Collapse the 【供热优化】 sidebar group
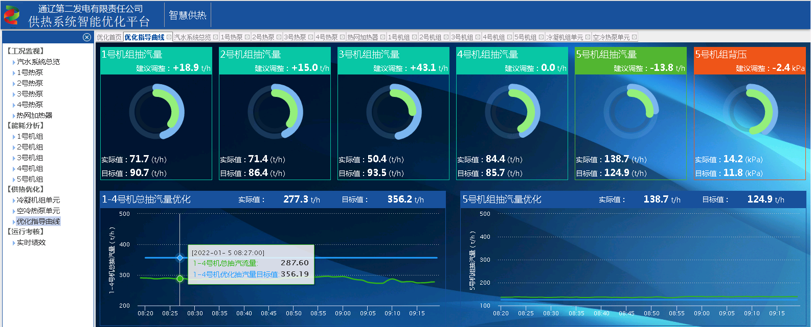Image resolution: width=811 pixels, height=327 pixels. pyautogui.click(x=26, y=189)
